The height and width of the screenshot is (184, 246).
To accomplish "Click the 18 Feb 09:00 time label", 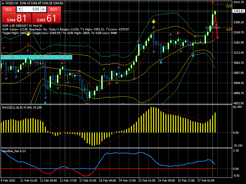I will click(x=107, y=180).
